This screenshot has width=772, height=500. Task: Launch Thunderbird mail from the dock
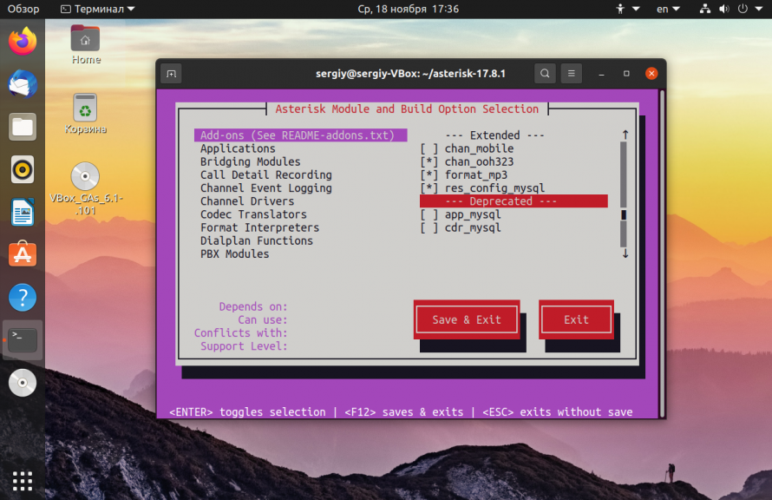[x=23, y=84]
